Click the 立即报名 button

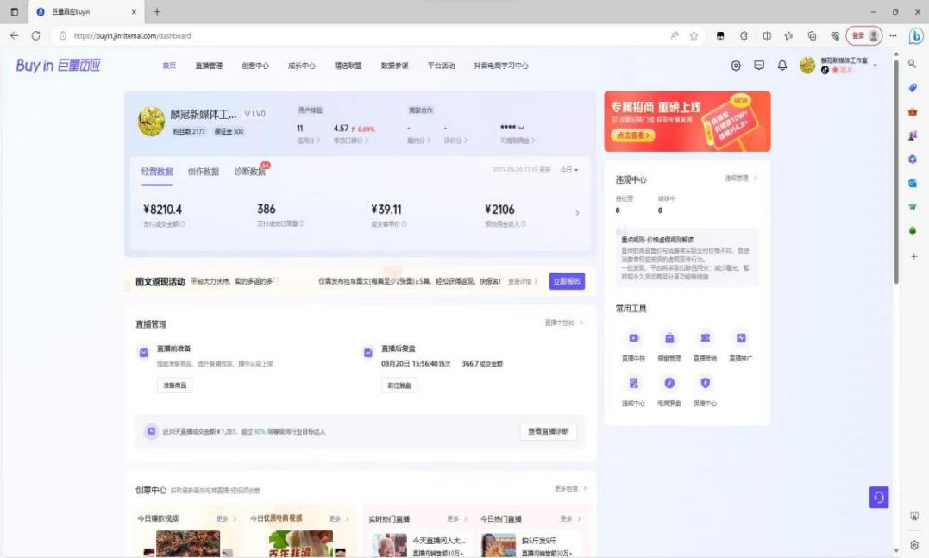click(x=567, y=281)
